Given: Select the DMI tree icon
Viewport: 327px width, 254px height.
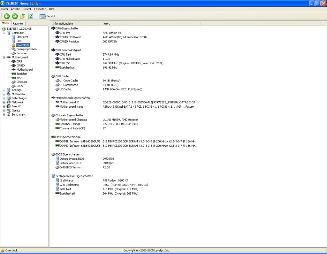Looking at the screenshot, I should coord(13,41).
